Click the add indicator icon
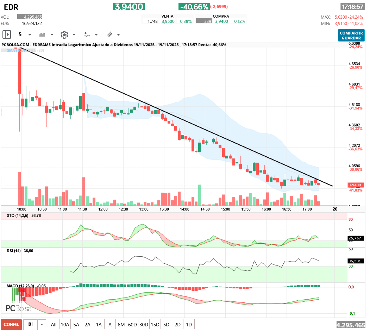Viewport: 370px width, 332px height. pyautogui.click(x=87, y=35)
